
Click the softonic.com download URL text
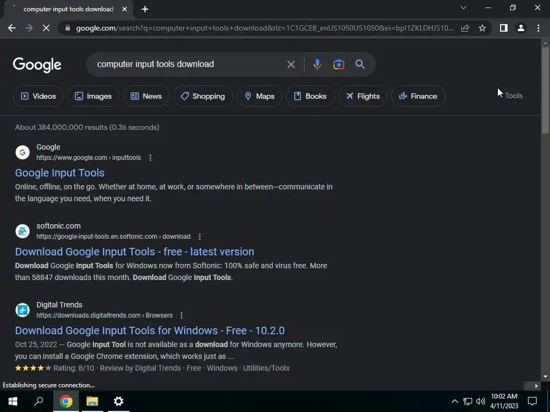click(113, 237)
